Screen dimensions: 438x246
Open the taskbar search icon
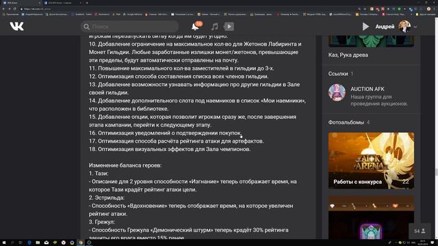click(x=12, y=243)
